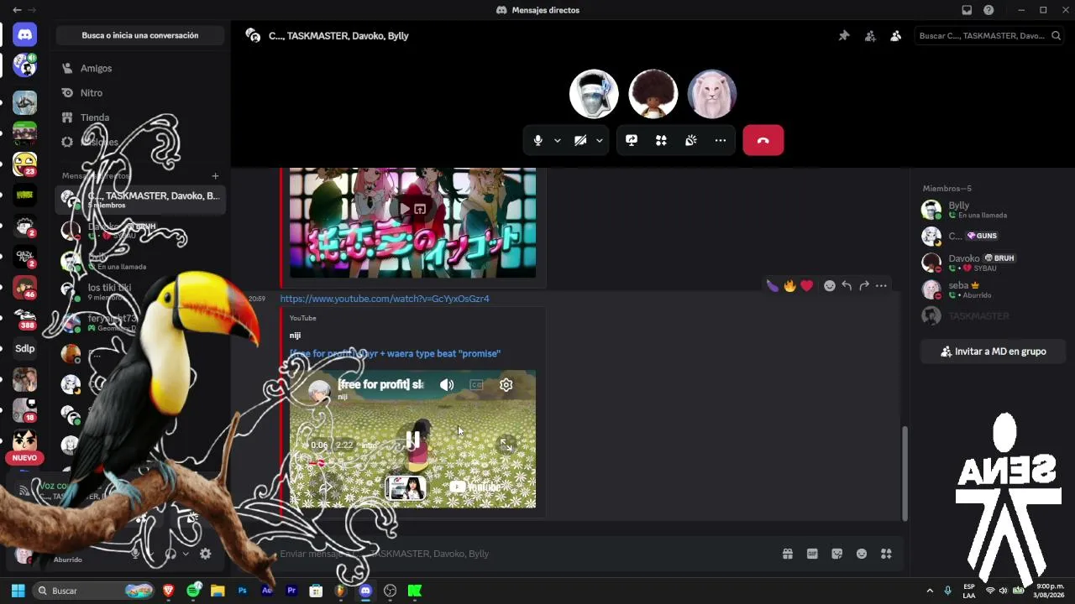
Task: Open the gift icon in message bar
Action: tap(788, 554)
